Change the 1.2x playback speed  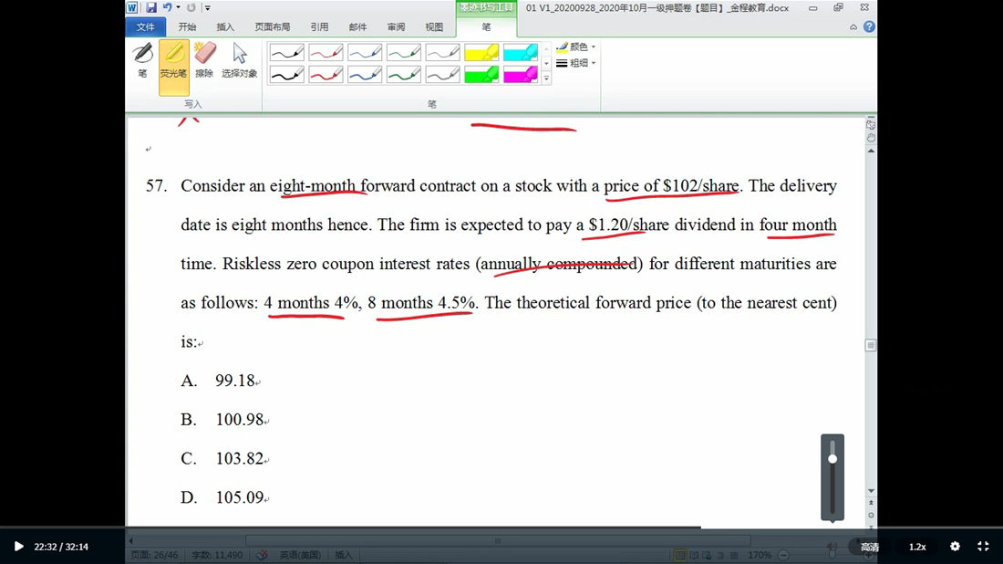(917, 547)
